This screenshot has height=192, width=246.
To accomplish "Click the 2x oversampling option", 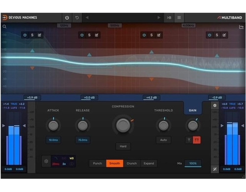I will pos(64,164).
